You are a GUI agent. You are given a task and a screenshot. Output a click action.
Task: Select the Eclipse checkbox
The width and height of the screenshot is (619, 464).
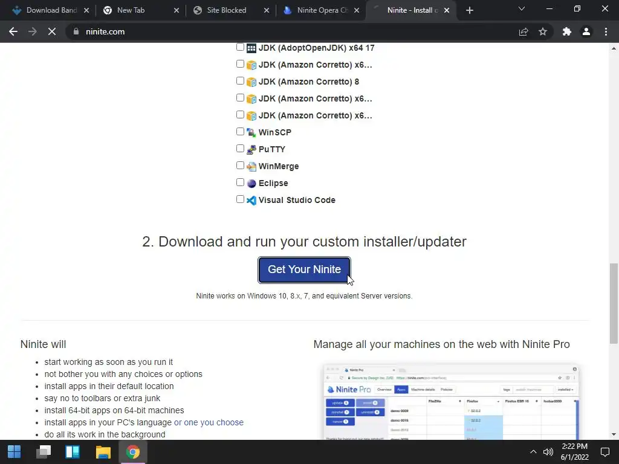[x=240, y=182]
